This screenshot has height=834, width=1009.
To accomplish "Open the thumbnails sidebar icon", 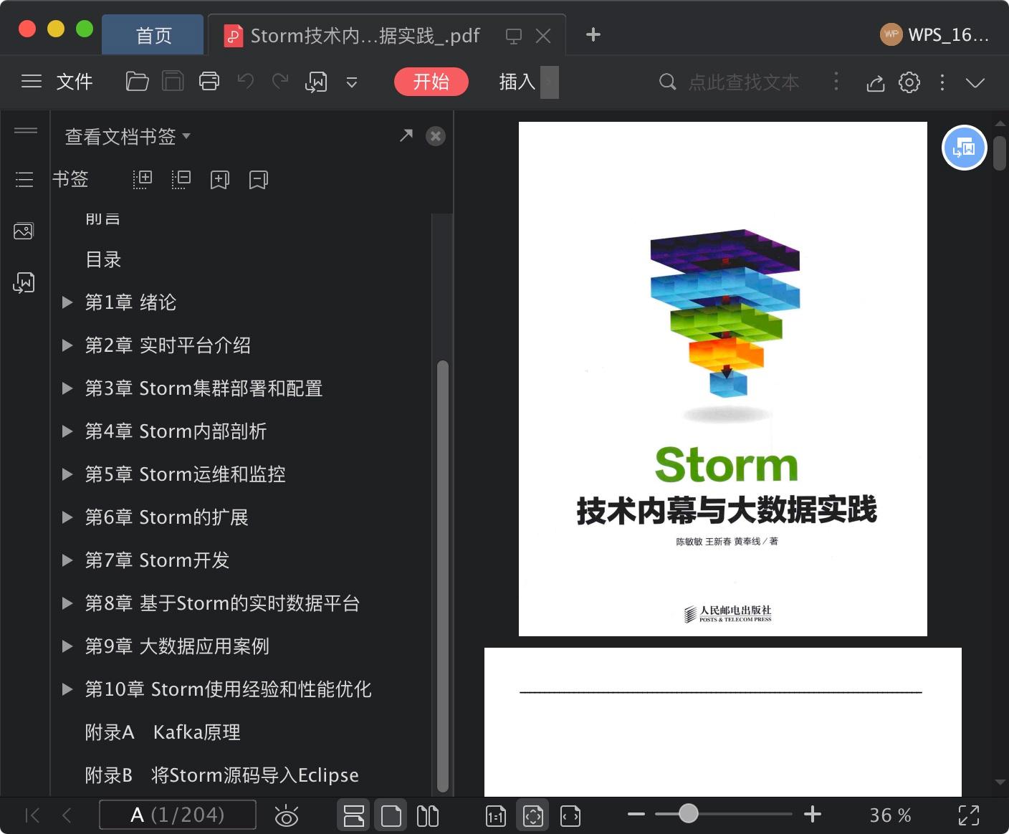I will (x=24, y=231).
